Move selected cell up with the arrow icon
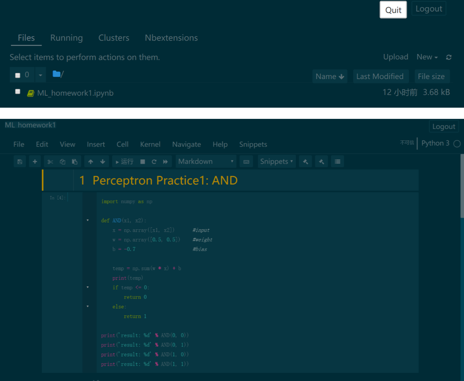The width and height of the screenshot is (464, 381). coord(90,161)
